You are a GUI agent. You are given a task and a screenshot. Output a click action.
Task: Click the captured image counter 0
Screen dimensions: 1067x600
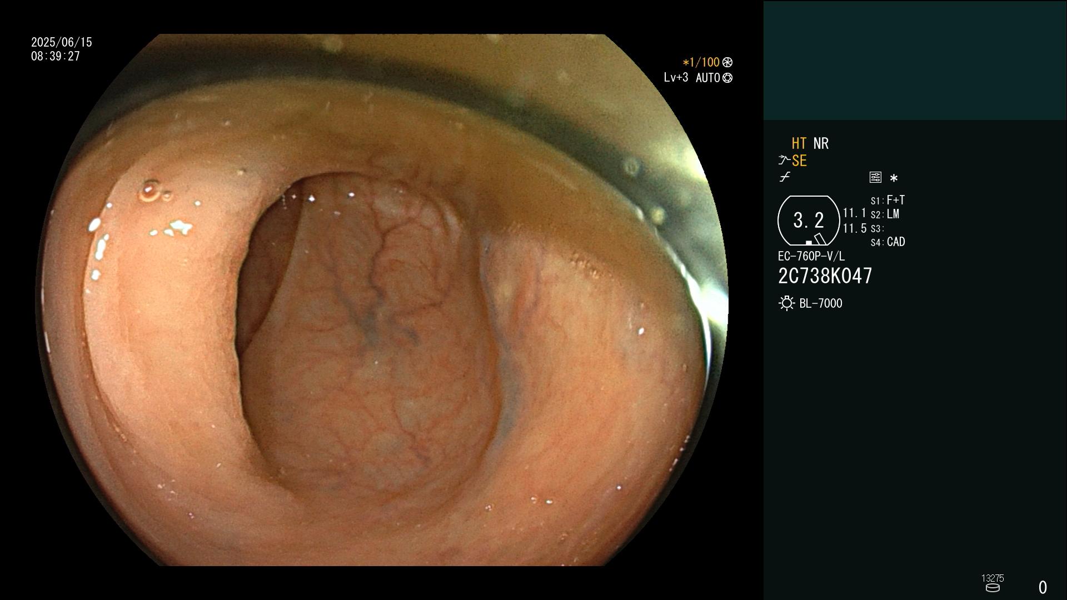point(1043,587)
